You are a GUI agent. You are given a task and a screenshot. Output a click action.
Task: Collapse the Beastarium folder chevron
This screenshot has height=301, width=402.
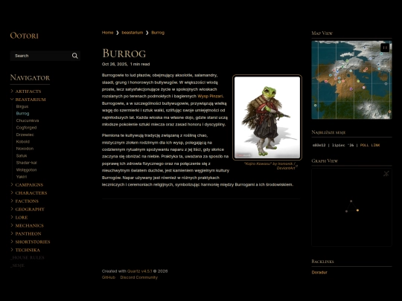click(12, 100)
